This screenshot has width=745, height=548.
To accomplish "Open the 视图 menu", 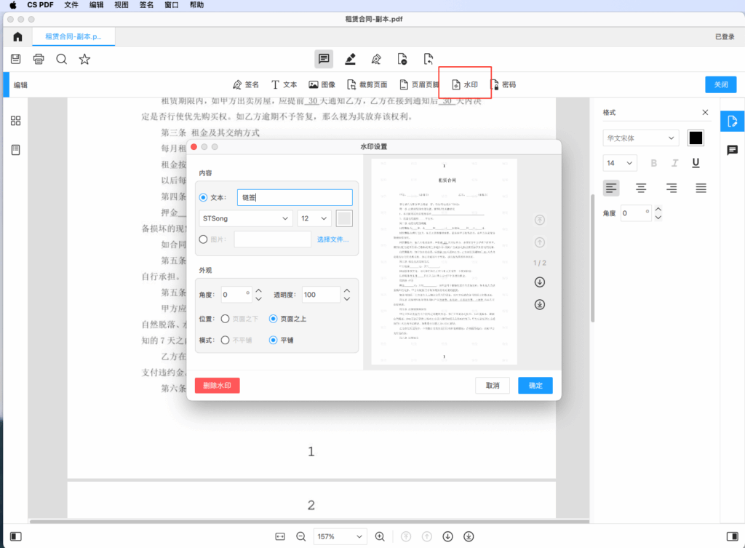I will (x=121, y=5).
